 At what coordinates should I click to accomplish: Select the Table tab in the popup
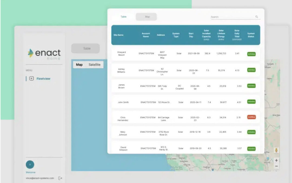[123, 17]
